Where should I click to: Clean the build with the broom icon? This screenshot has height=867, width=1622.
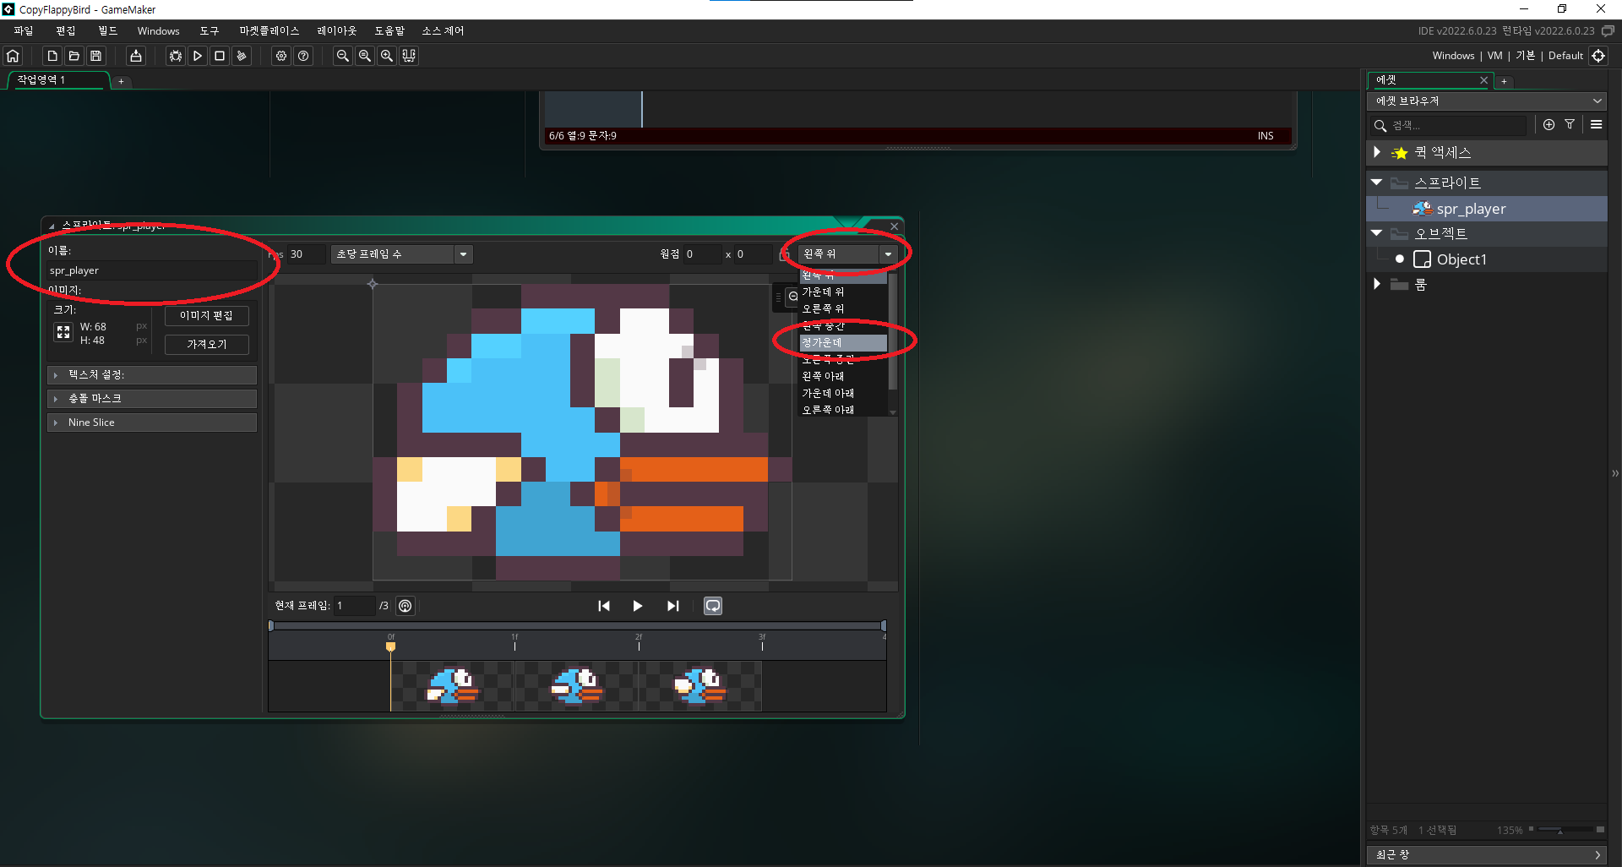click(242, 56)
